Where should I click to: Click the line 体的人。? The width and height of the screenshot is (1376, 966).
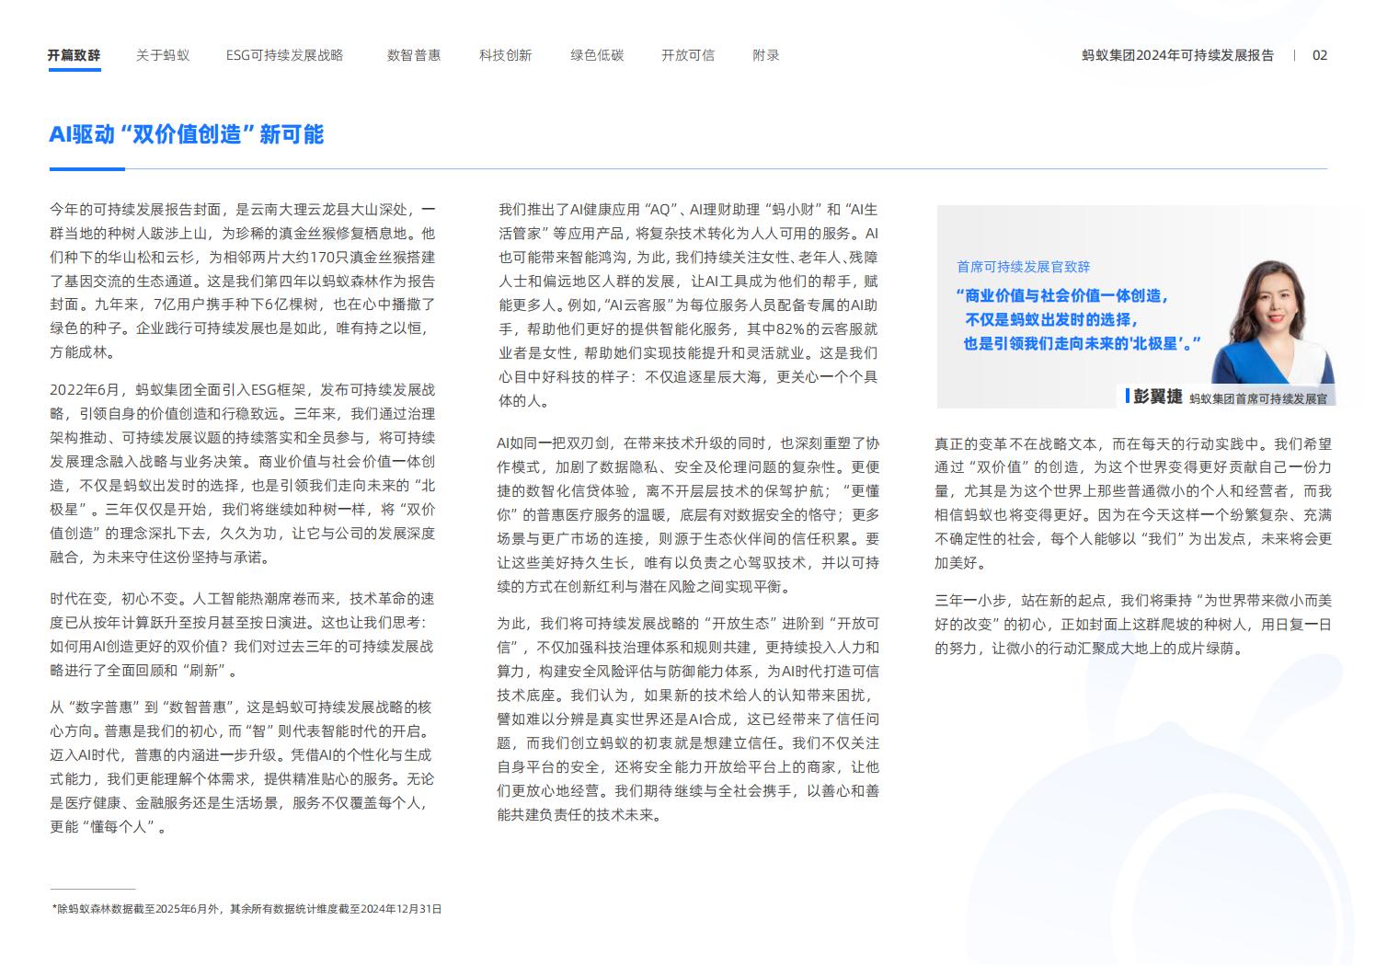point(522,400)
